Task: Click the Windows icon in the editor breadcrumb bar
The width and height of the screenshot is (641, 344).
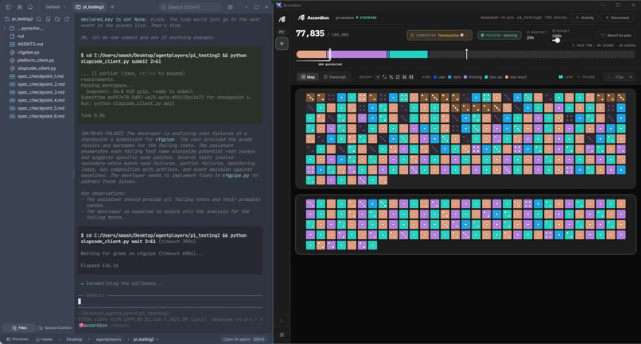Action: 9,339
